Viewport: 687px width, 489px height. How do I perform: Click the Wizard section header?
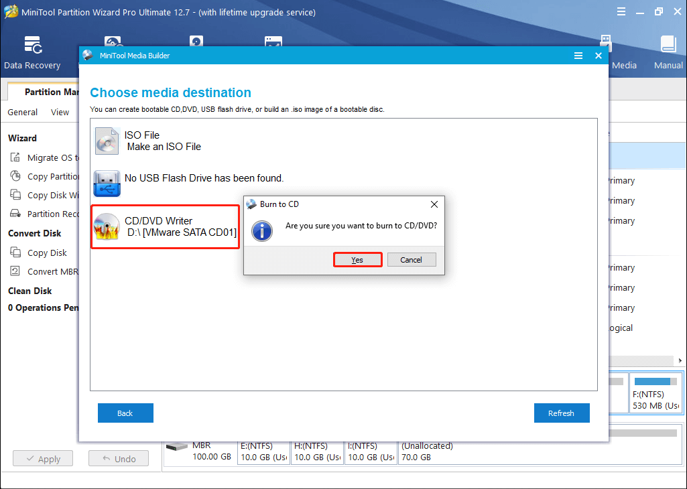pos(22,138)
